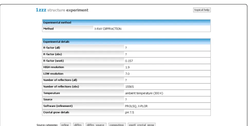Click the 'structure' word in the title
The height and width of the screenshot is (126, 249).
point(56,10)
